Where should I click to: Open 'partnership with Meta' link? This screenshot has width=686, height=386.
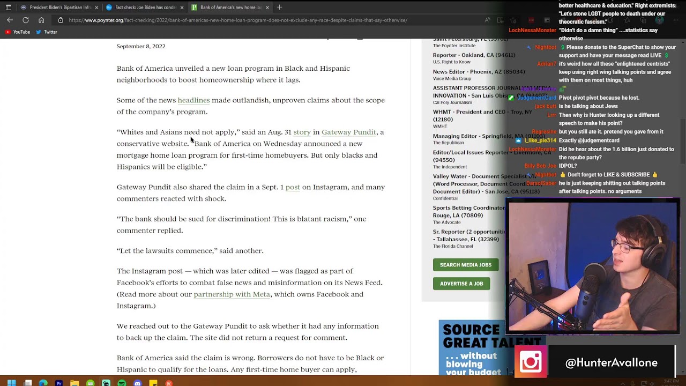[x=232, y=294]
